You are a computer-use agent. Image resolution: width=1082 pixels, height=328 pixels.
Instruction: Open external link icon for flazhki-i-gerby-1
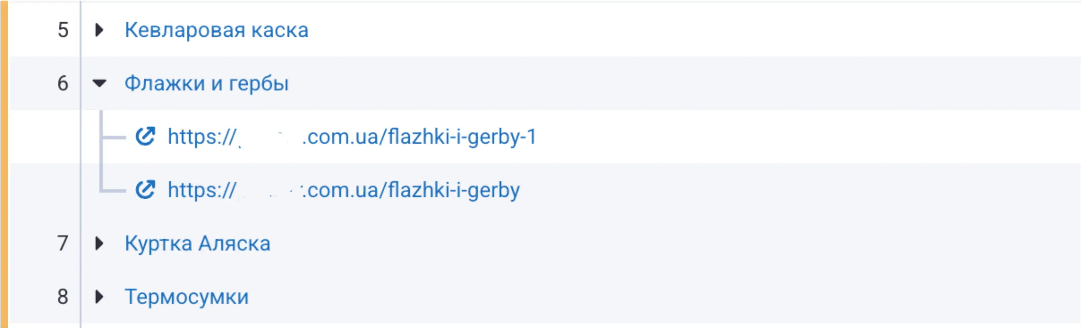pyautogui.click(x=145, y=137)
